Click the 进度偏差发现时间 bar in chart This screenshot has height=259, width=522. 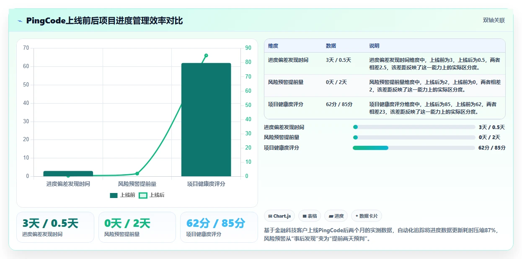[x=68, y=174]
